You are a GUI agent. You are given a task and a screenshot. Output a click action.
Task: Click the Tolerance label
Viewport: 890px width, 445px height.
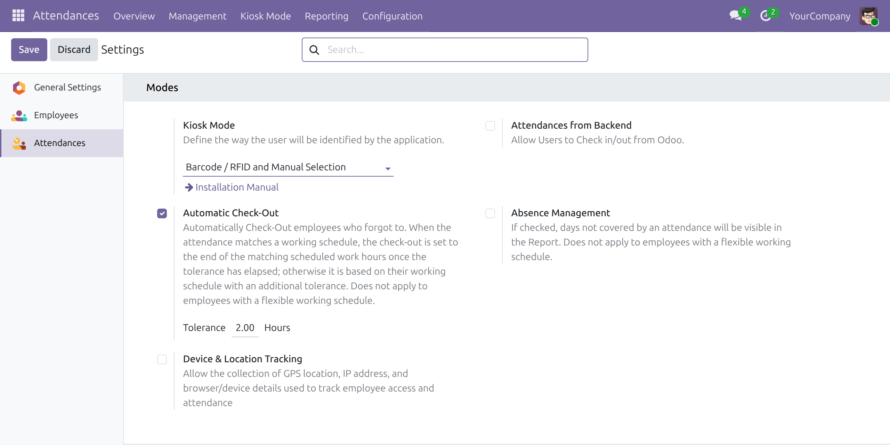tap(204, 328)
